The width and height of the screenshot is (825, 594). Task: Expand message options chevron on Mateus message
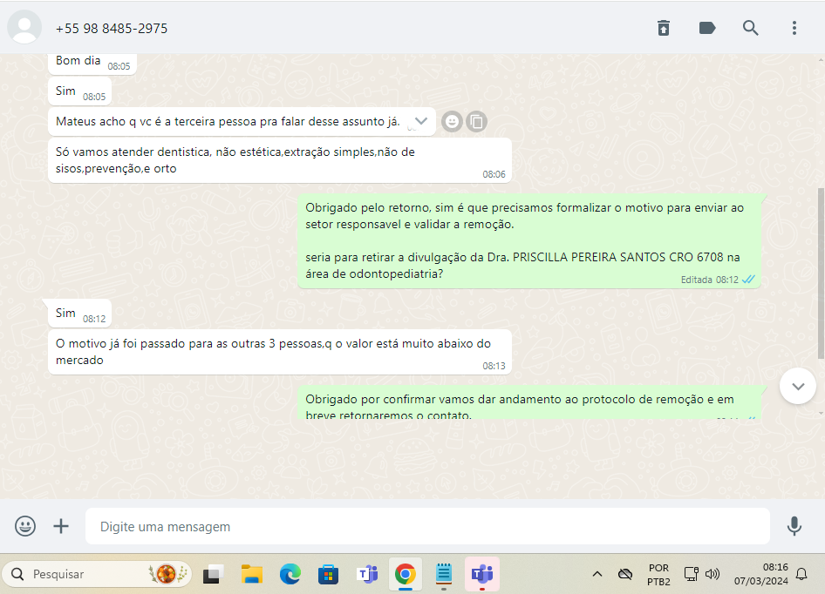(x=421, y=121)
